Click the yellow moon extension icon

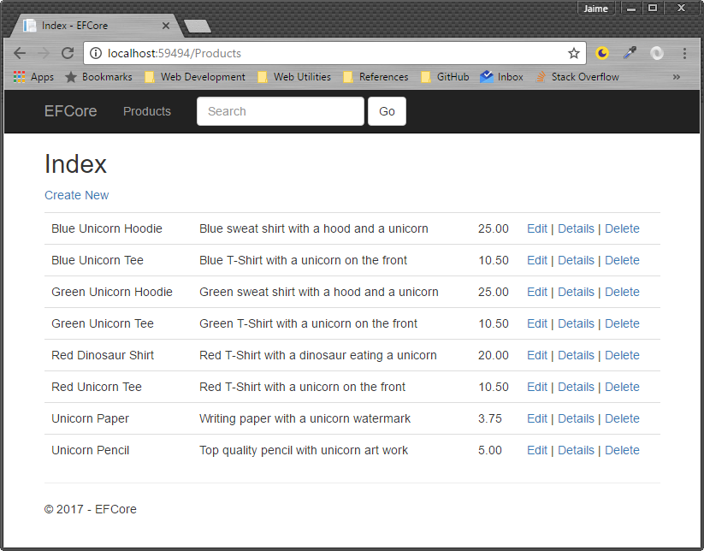[602, 53]
